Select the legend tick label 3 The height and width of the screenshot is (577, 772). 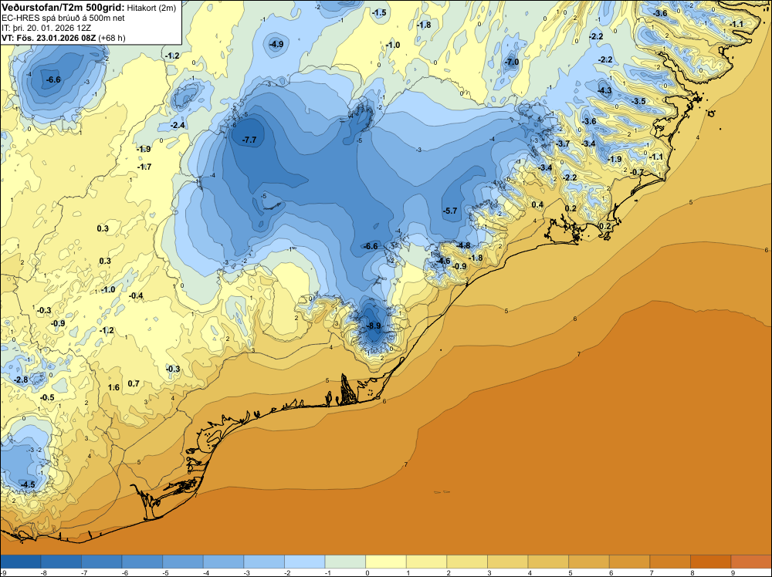coord(489,572)
